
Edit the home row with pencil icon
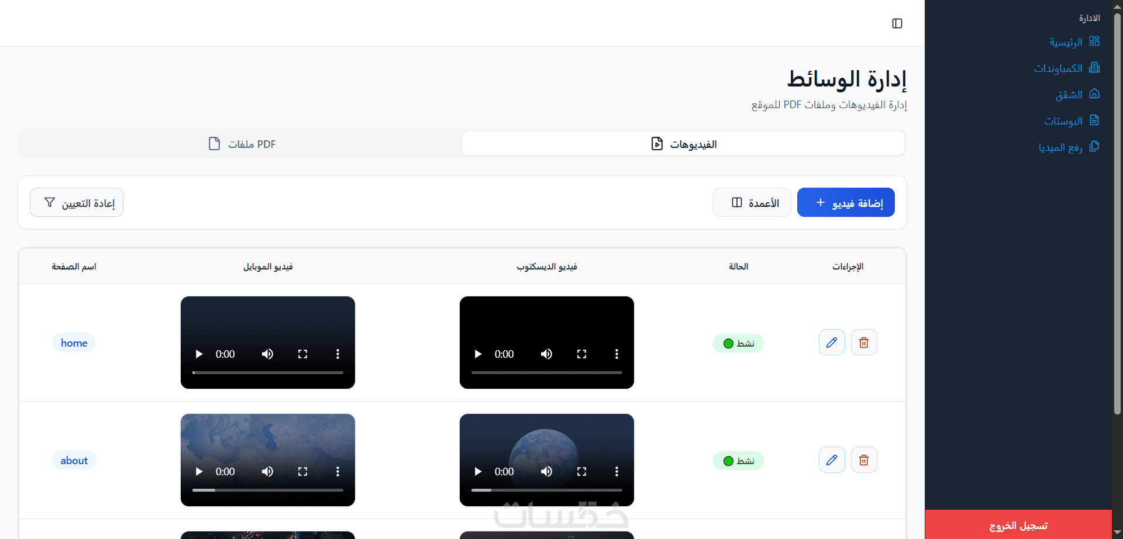point(832,343)
